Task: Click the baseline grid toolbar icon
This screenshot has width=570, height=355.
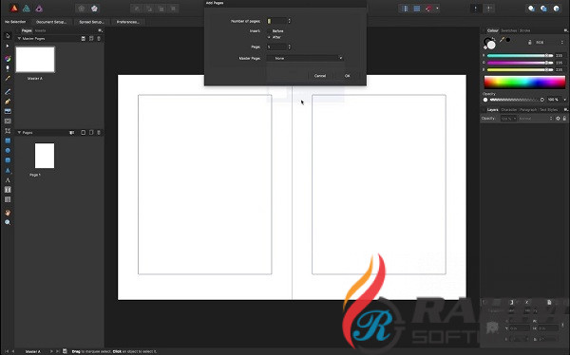Action: pyautogui.click(x=405, y=9)
